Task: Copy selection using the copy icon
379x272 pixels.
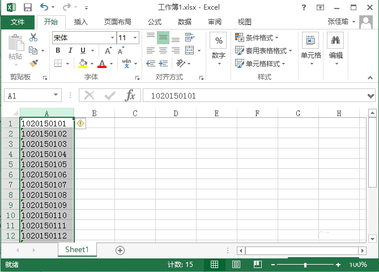Action: coord(33,50)
